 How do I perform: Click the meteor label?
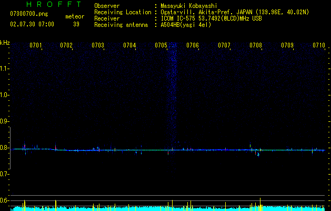(75, 16)
